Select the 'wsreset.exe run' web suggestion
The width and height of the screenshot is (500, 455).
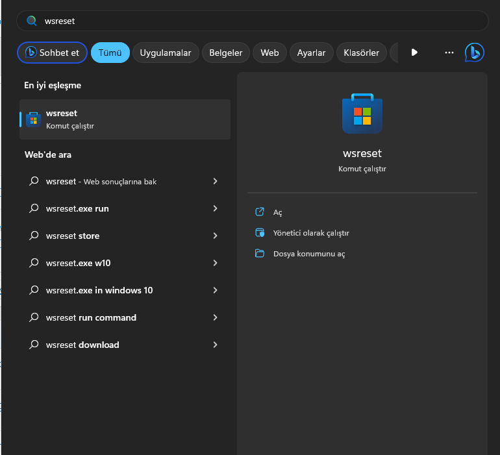(x=125, y=208)
